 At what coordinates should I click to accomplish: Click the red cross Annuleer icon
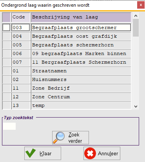click(x=90, y=153)
